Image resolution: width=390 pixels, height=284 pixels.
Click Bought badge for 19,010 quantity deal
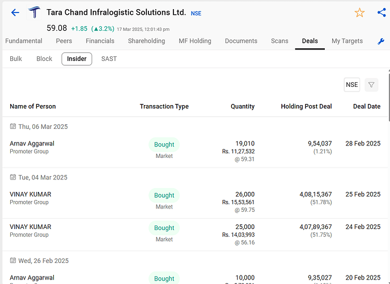(164, 144)
